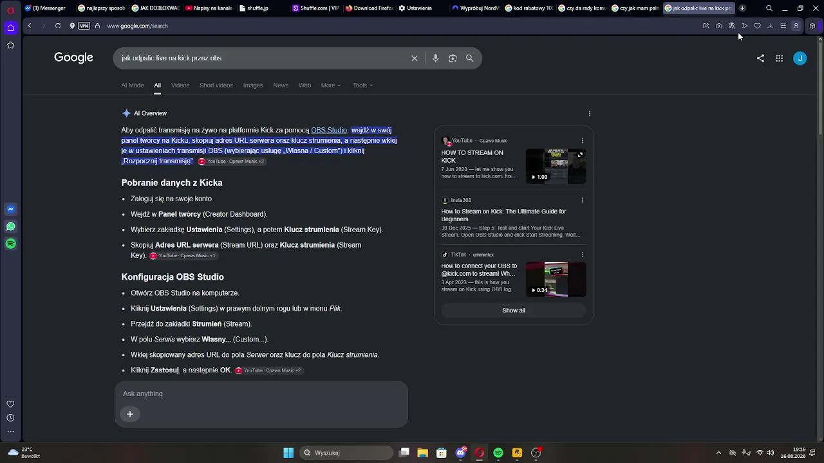This screenshot has width=824, height=463.
Task: Switch to the Web results tab
Action: click(x=304, y=86)
